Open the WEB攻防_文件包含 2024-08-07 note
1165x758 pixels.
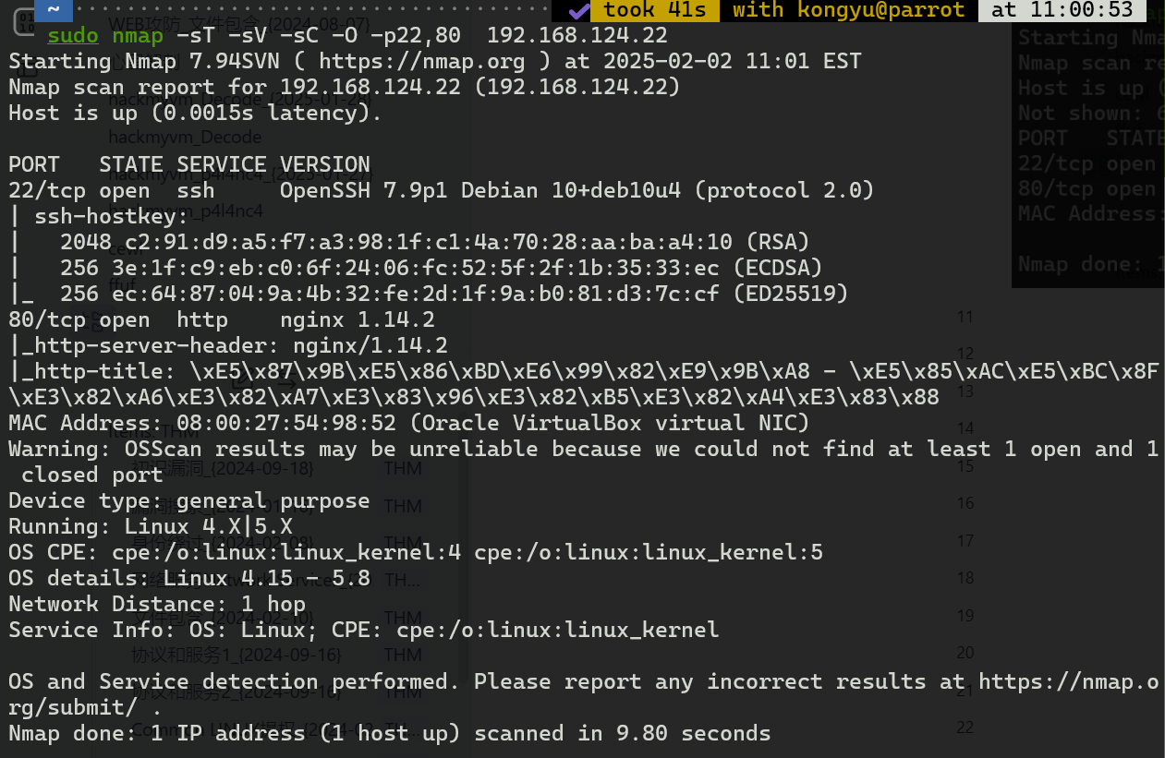tap(239, 23)
